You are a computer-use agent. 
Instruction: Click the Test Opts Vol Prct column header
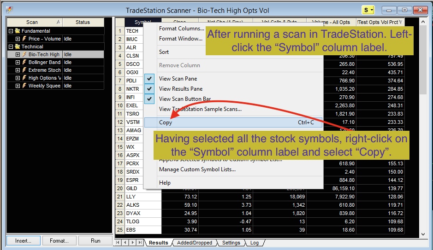pyautogui.click(x=380, y=22)
